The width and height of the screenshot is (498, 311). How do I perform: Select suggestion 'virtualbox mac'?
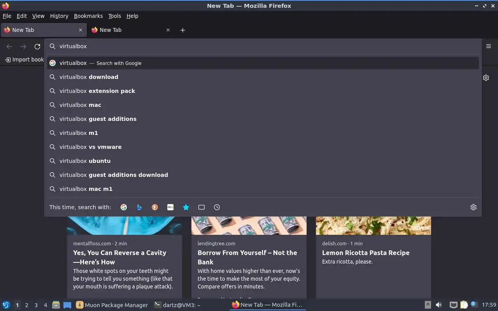(263, 105)
